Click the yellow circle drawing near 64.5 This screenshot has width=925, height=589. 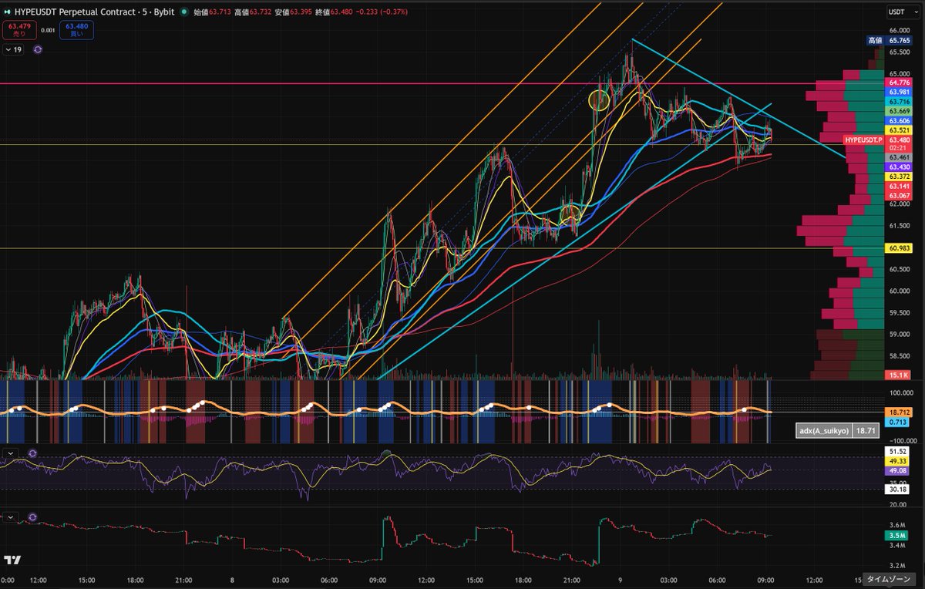[x=599, y=99]
